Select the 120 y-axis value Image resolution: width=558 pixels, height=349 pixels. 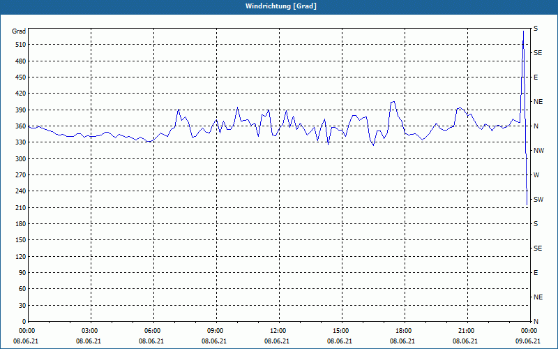click(x=20, y=256)
